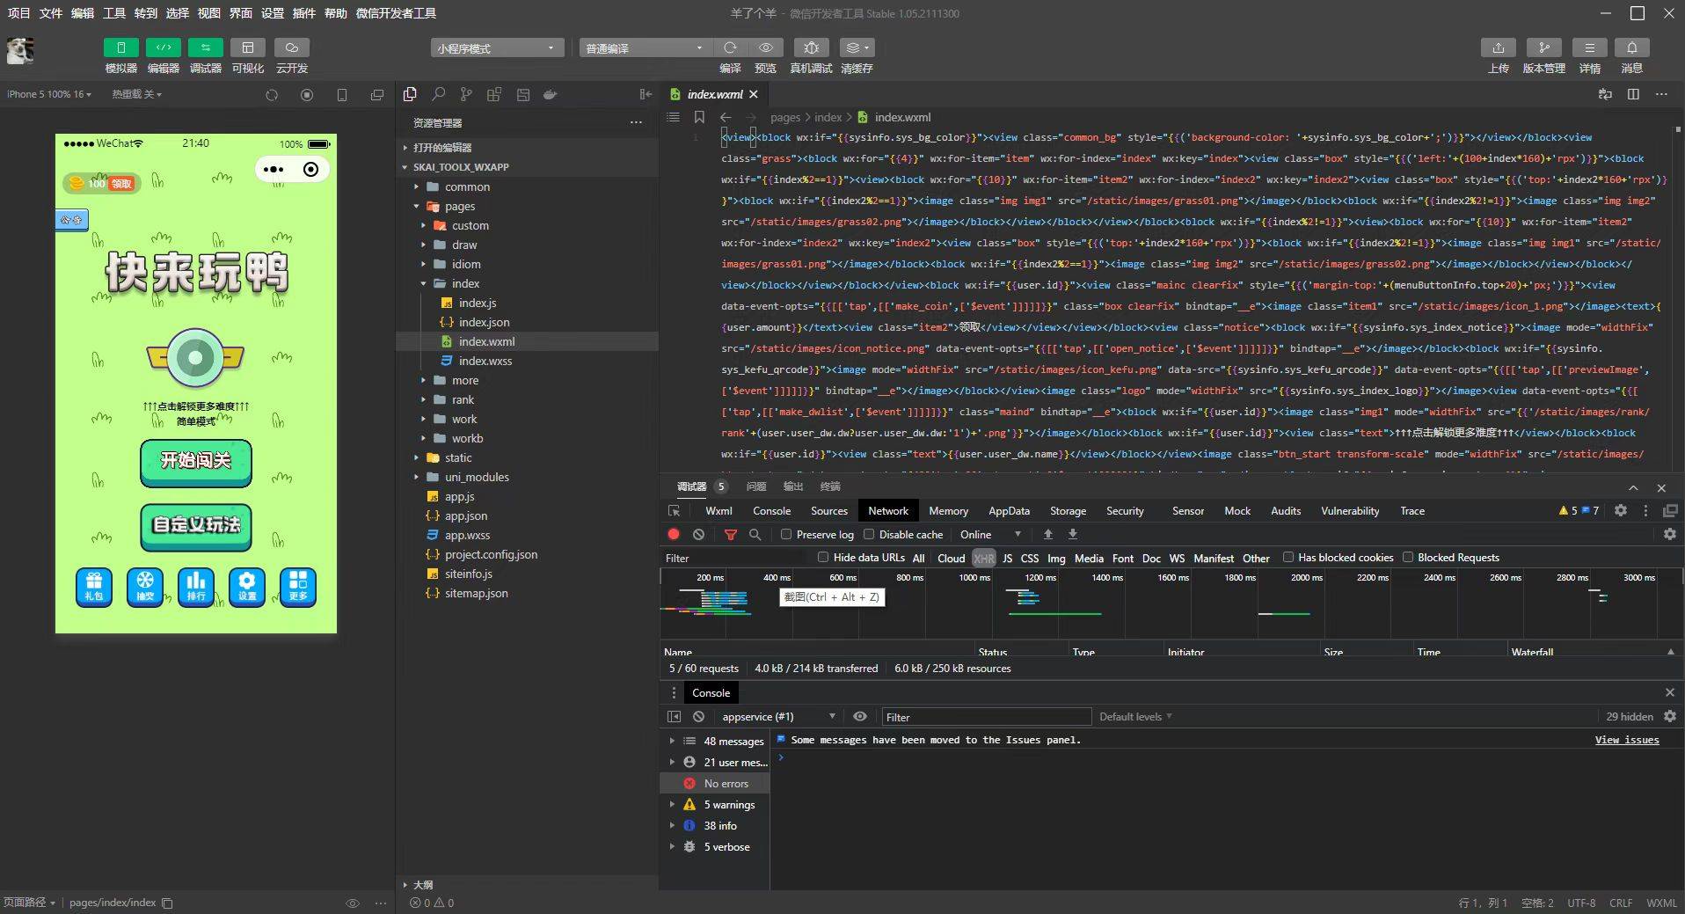Switch to the Sources devtools tab
The width and height of the screenshot is (1685, 914).
[x=828, y=510]
